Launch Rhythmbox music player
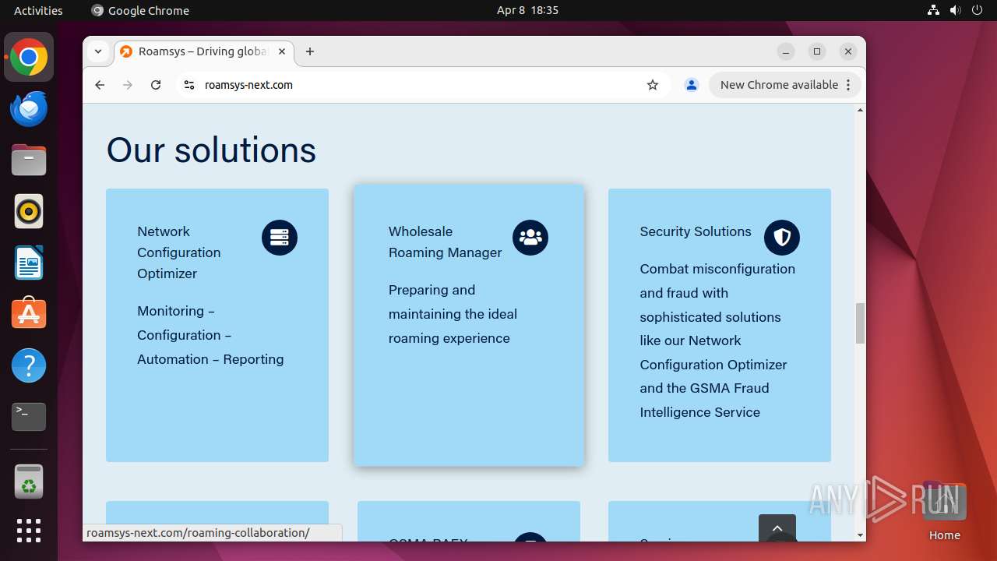Image resolution: width=997 pixels, height=561 pixels. click(x=29, y=211)
